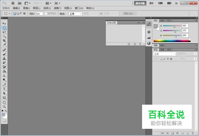Choose New Selection mode in options bar
This screenshot has width=199, height=136.
click(14, 14)
